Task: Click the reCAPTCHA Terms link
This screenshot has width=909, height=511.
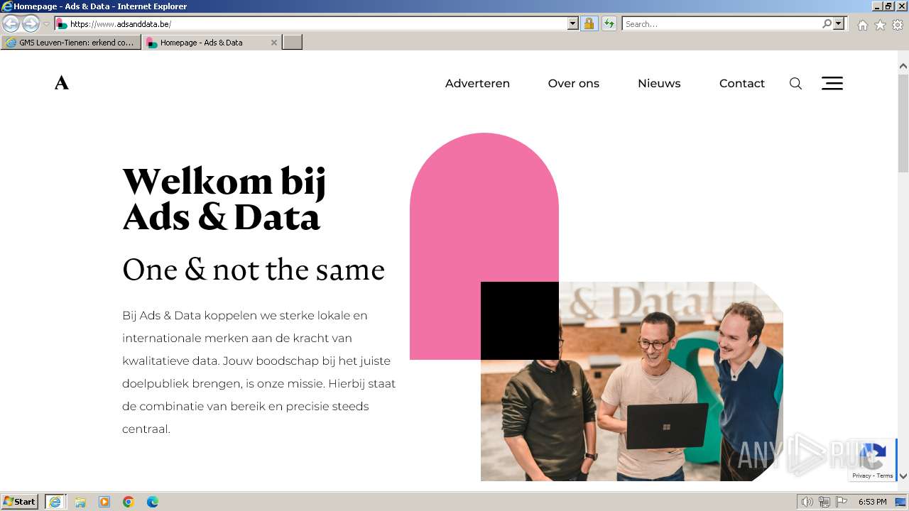Action: coord(885,476)
